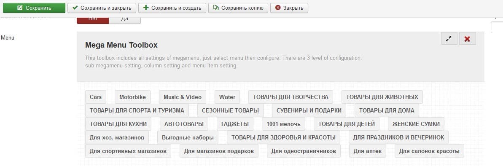Select the 1001 мелочь menu item
This screenshot has height=166, width=503.
tap(284, 124)
